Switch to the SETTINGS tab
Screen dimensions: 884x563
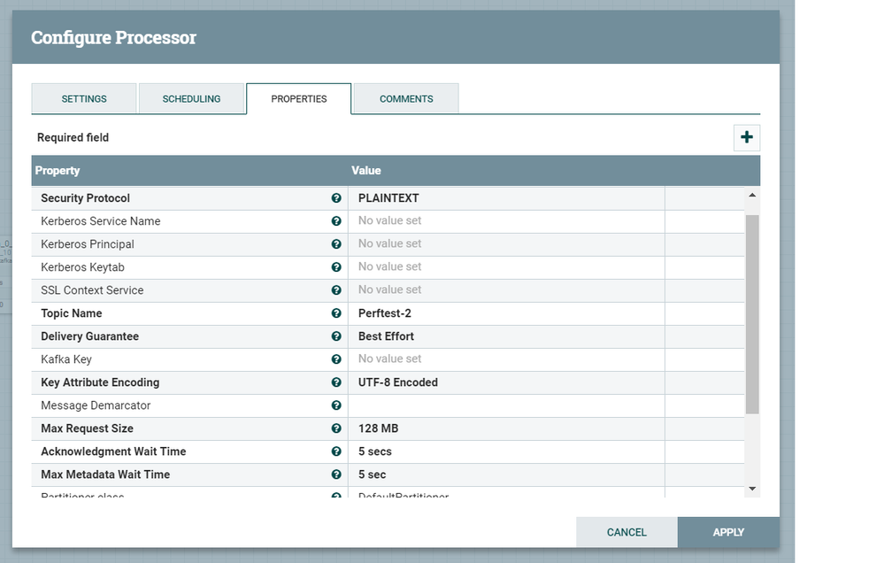click(x=84, y=98)
